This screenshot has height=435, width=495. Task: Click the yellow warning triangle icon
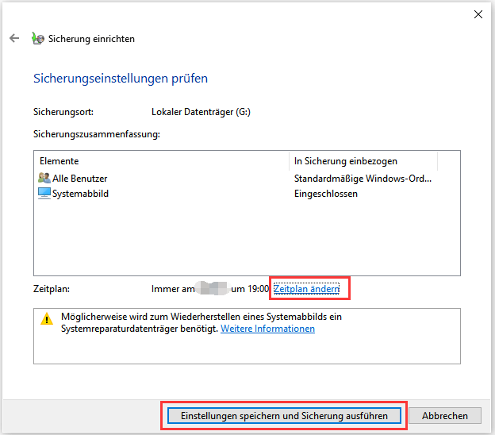(47, 318)
